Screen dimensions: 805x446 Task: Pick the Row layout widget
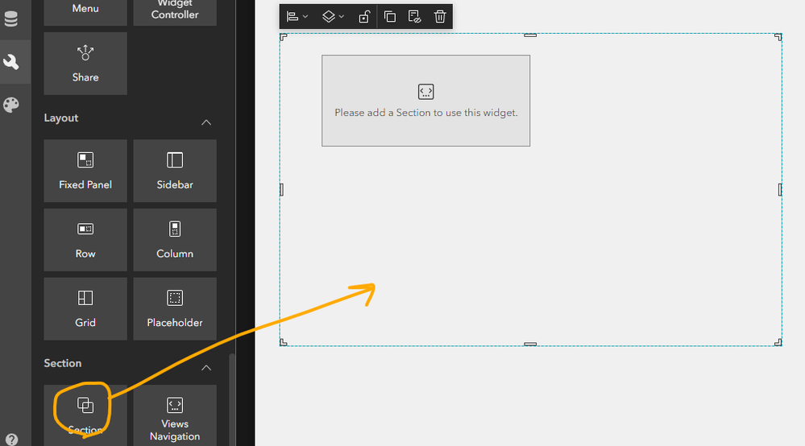pyautogui.click(x=85, y=240)
